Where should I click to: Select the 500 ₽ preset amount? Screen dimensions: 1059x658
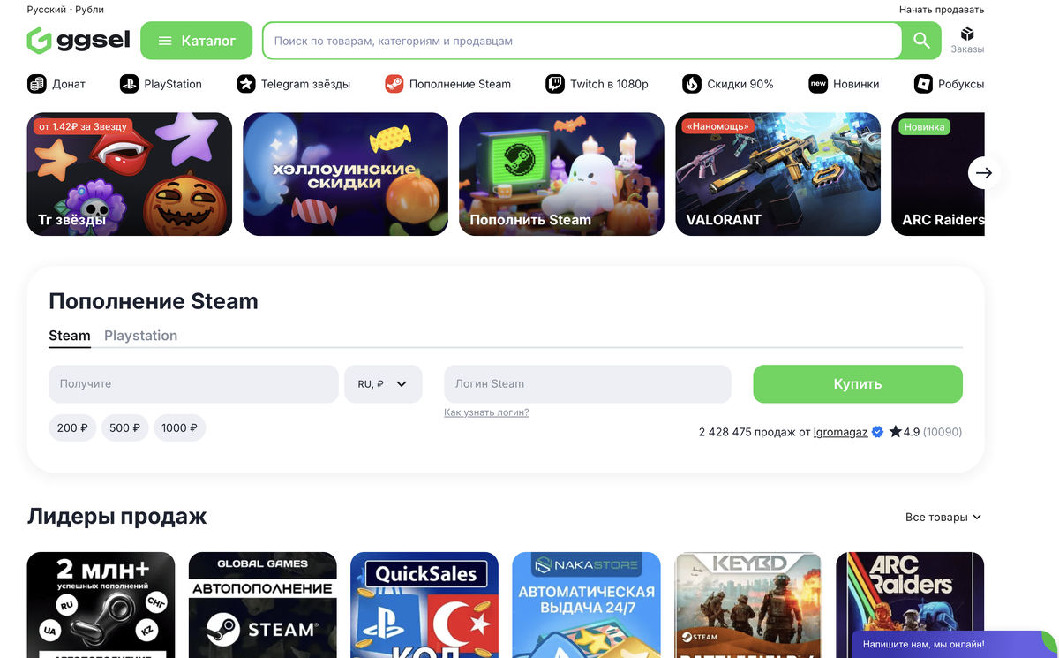point(125,427)
